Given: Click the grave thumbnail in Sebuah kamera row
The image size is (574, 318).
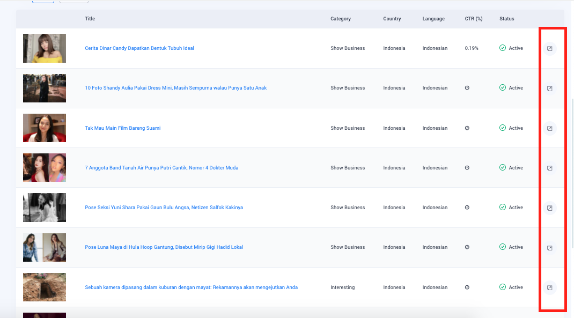Looking at the screenshot, I should (x=45, y=287).
